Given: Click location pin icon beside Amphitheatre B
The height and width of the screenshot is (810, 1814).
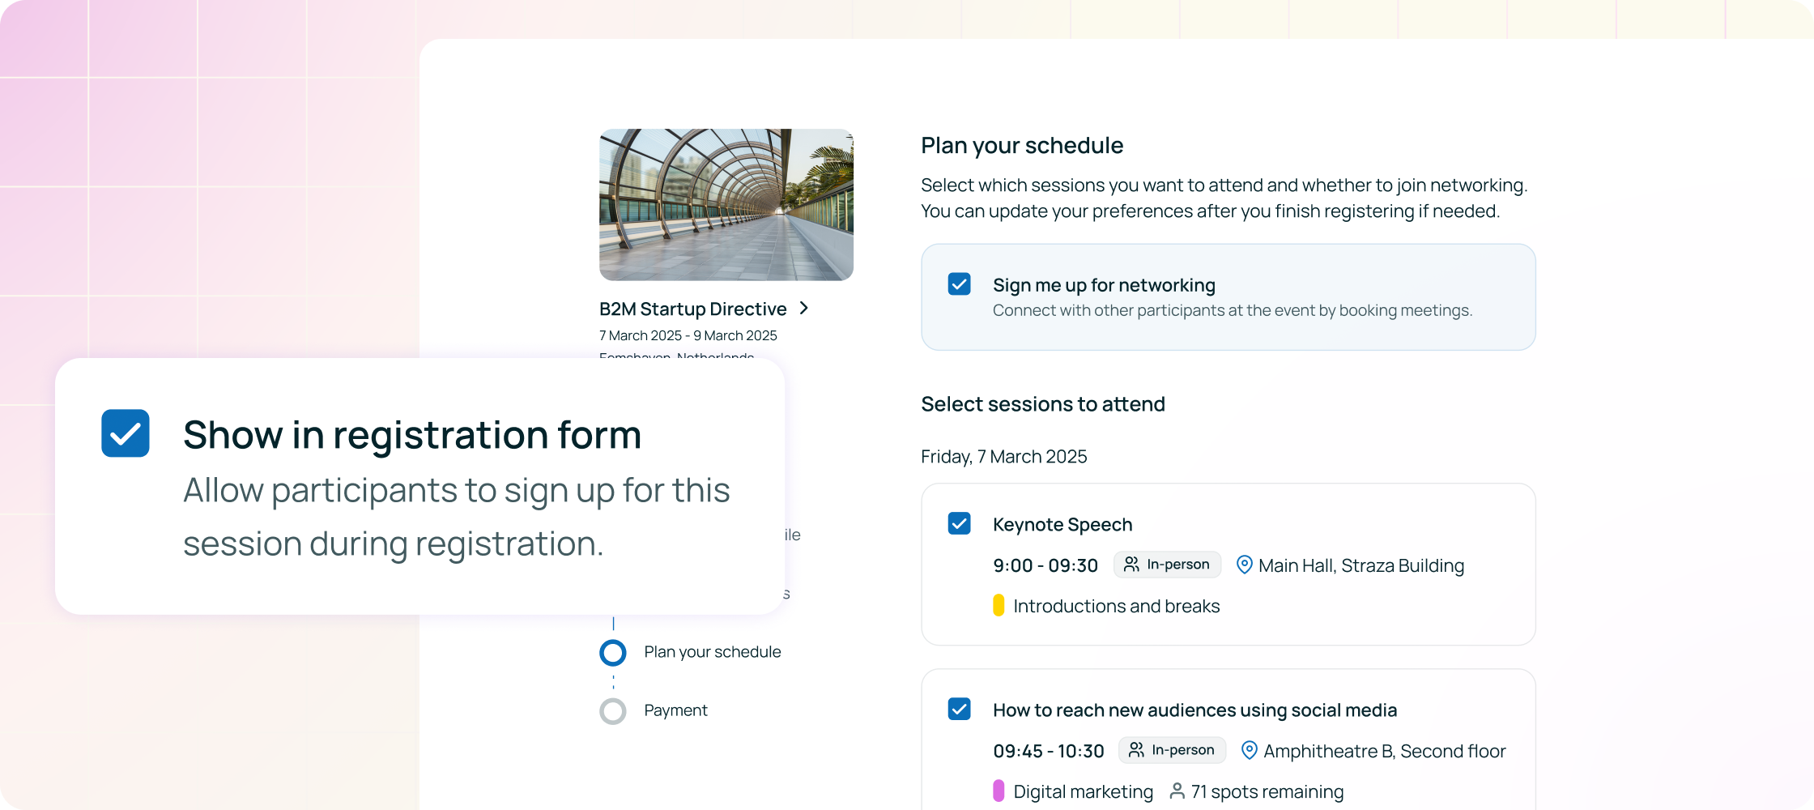Looking at the screenshot, I should 1250,750.
